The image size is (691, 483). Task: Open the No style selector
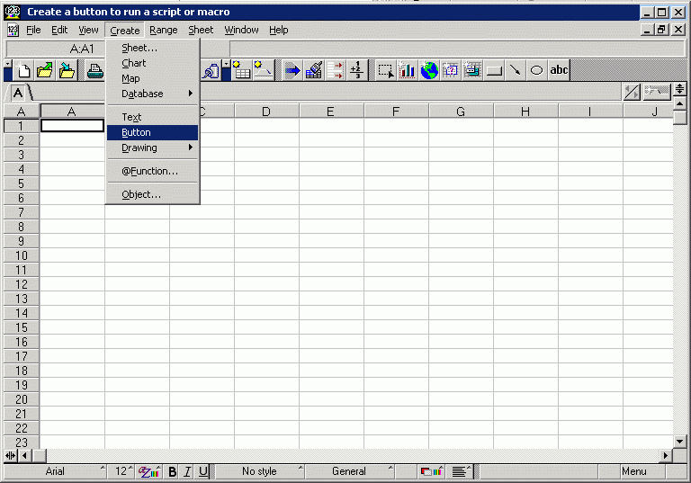259,471
